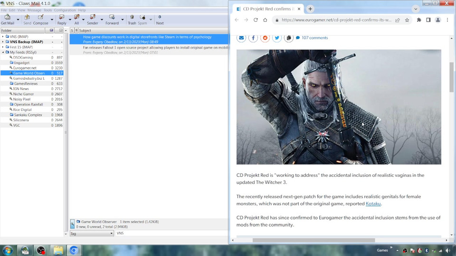456x256 pixels.
Task: Open the Chrome three-dot menu
Action: [x=447, y=20]
